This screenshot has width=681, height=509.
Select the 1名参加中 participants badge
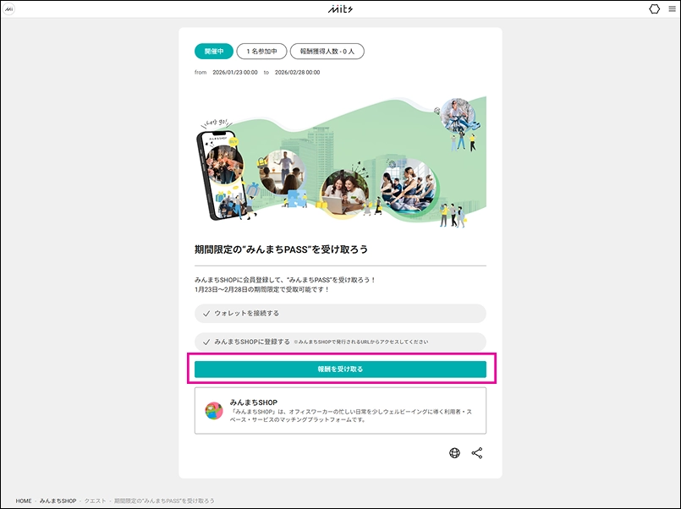pyautogui.click(x=261, y=52)
